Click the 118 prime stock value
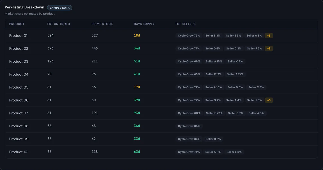323x170 pixels. (x=95, y=152)
